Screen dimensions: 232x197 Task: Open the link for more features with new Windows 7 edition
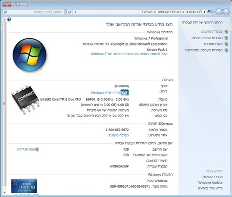pos(129,54)
